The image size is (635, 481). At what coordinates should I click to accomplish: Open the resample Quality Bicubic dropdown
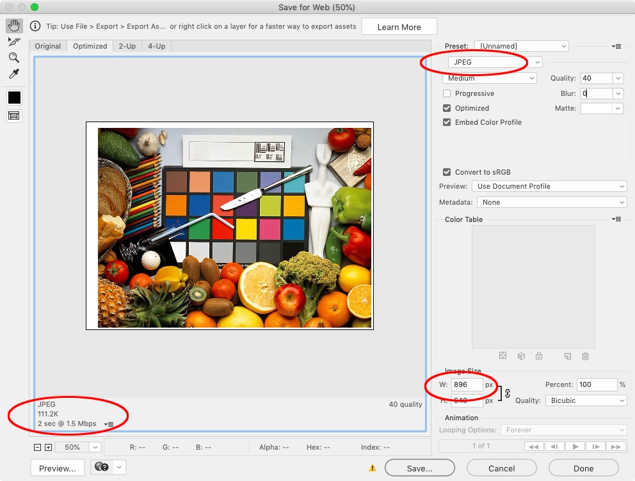(586, 400)
